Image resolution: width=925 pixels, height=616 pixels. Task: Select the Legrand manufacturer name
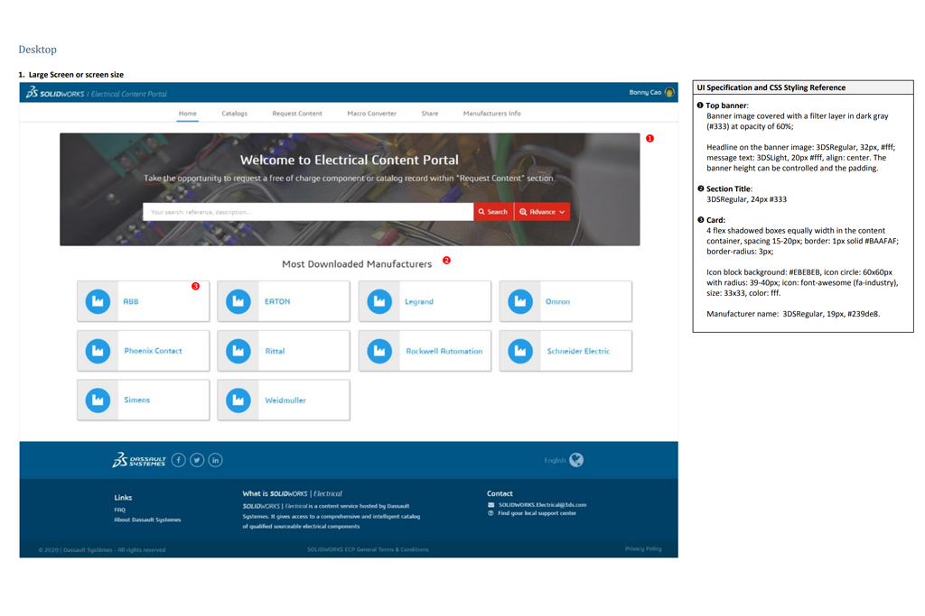click(x=419, y=301)
